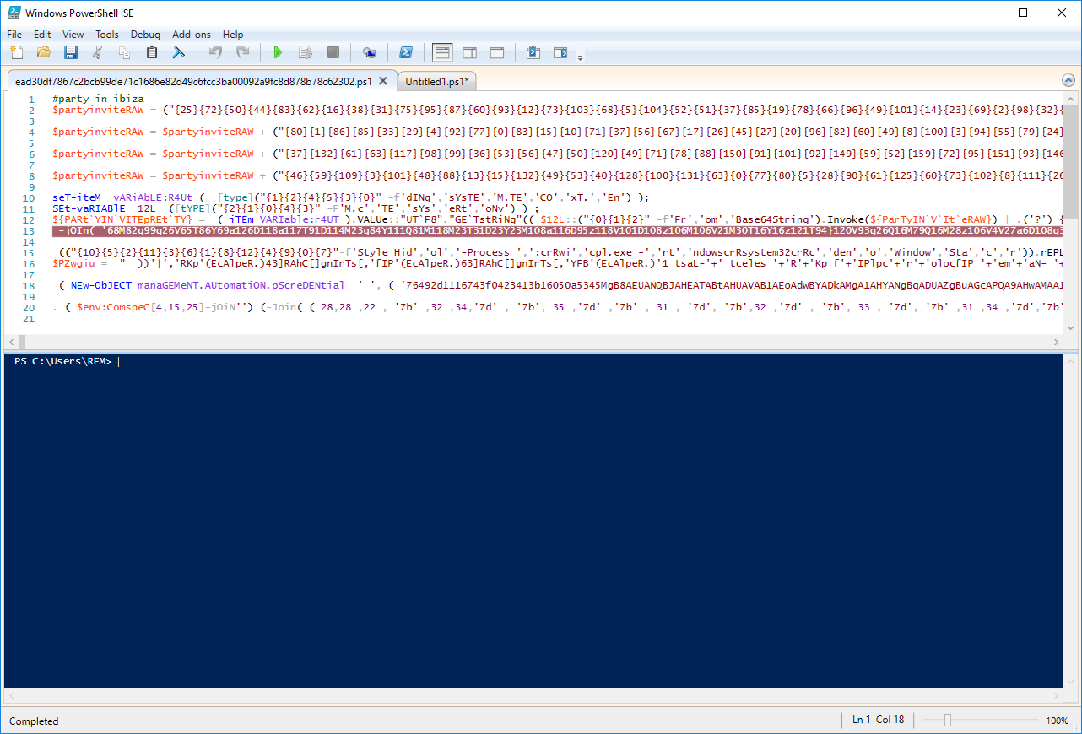The height and width of the screenshot is (734, 1082).
Task: Close the ead30df7867c...ps1 script tab
Action: click(383, 81)
